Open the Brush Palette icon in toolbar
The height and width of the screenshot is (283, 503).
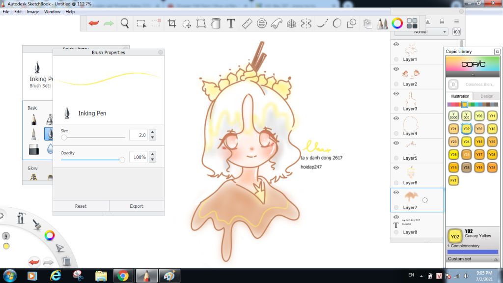coord(382,24)
